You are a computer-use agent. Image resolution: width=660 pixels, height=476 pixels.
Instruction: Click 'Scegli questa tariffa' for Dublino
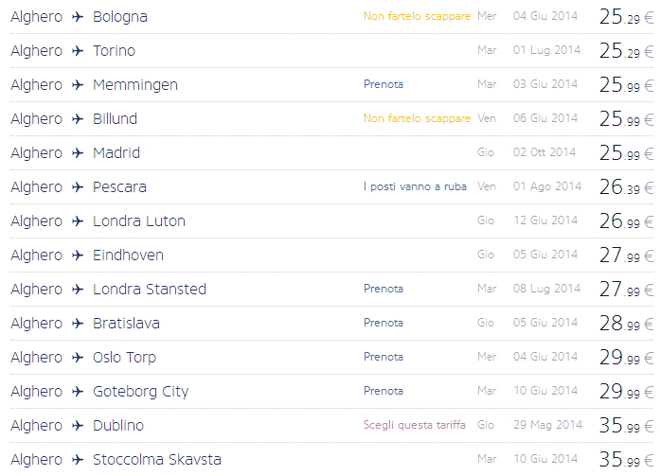pos(414,426)
